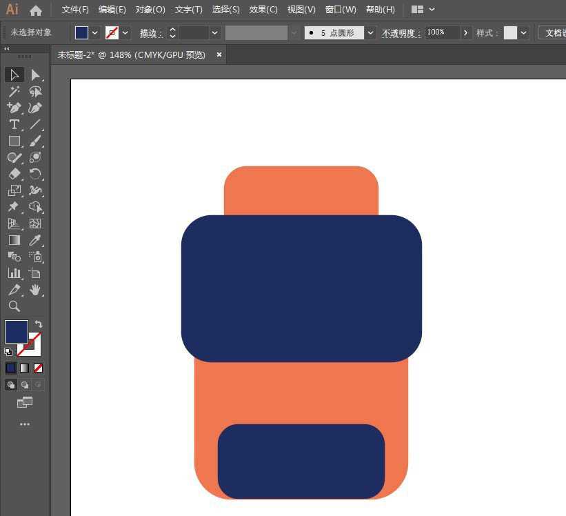Select the Type tool
The image size is (566, 516).
click(x=14, y=124)
